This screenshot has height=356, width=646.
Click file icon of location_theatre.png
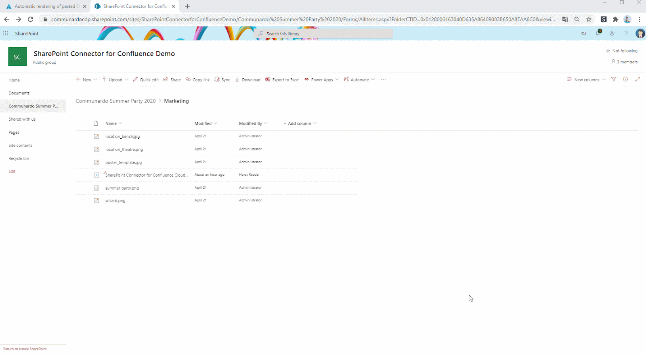pyautogui.click(x=96, y=149)
